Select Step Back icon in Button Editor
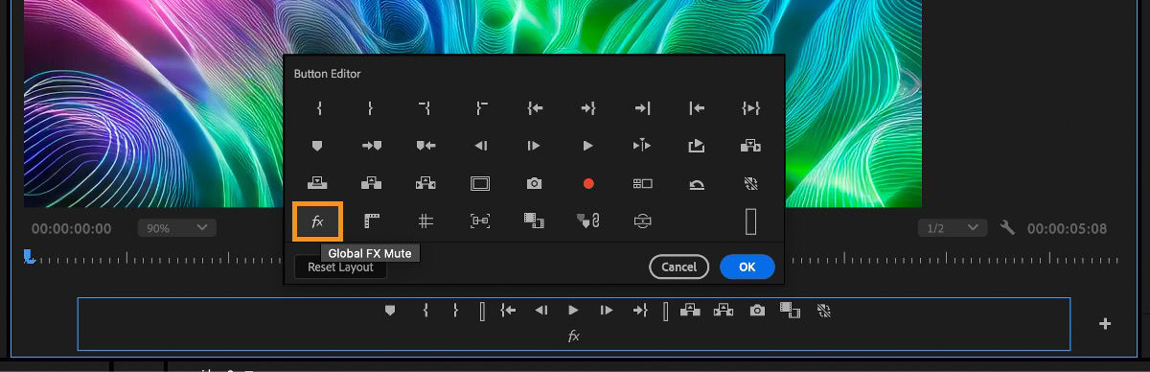 (481, 146)
